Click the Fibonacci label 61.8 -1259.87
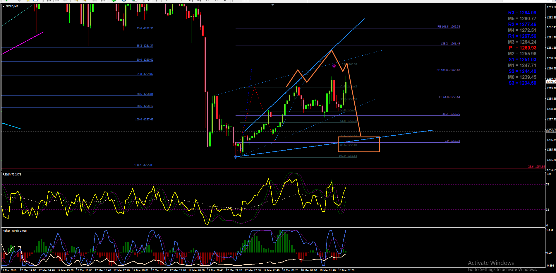This screenshot has width=556, height=273. pyautogui.click(x=145, y=74)
